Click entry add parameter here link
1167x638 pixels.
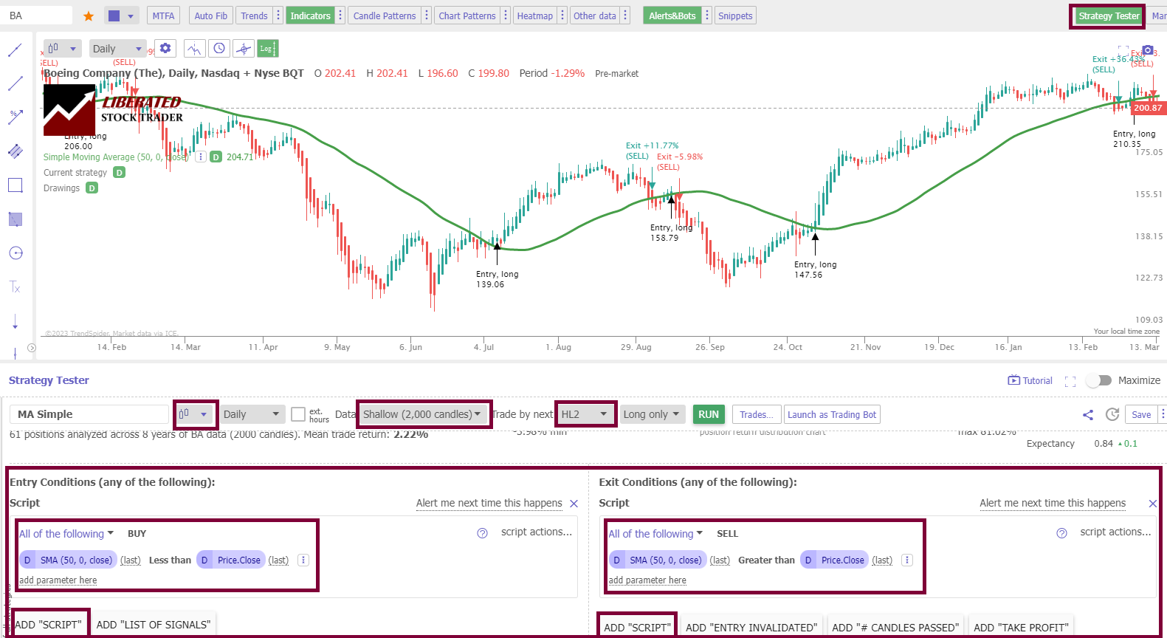58,580
